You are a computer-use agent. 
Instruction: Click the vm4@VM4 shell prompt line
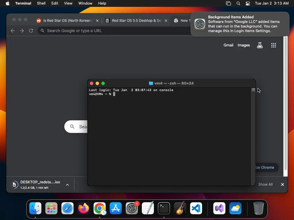(x=102, y=94)
